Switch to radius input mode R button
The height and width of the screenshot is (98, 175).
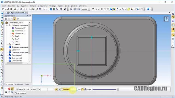[59, 90]
